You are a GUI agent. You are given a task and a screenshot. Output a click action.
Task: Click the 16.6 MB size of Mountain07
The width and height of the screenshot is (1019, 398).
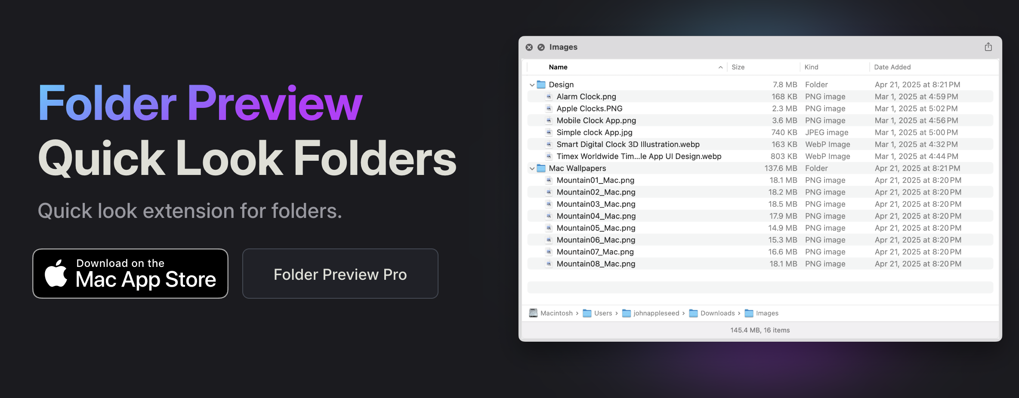[783, 252]
